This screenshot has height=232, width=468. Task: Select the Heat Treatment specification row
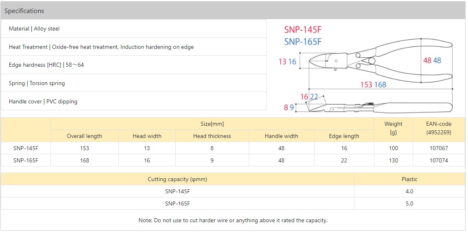[134, 47]
